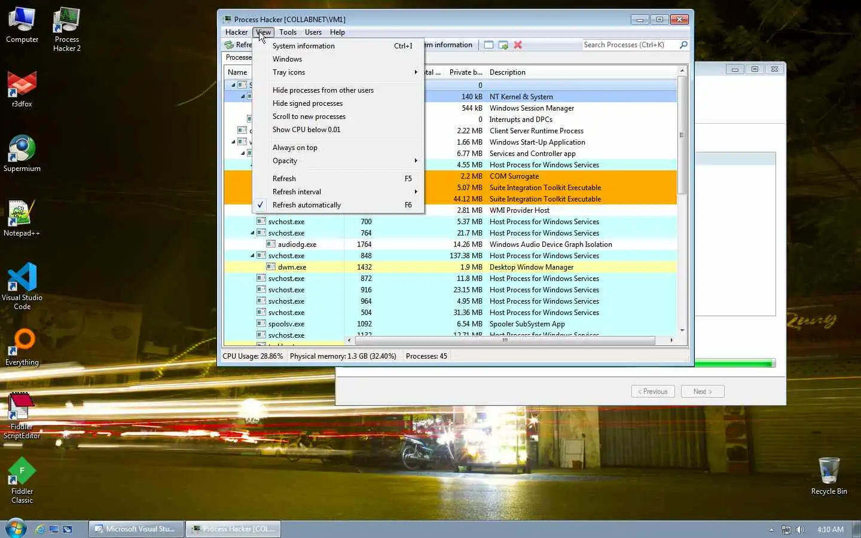This screenshot has height=538, width=861.
Task: Sort by the Private bytes column header
Action: tap(465, 72)
